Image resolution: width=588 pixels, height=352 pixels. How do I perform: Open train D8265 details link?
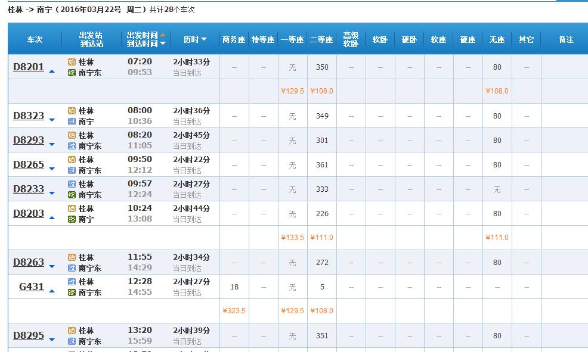(29, 165)
